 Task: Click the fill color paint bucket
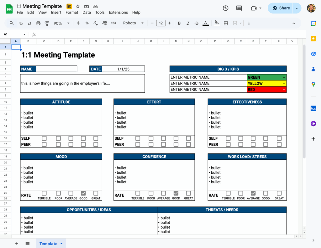216,23
